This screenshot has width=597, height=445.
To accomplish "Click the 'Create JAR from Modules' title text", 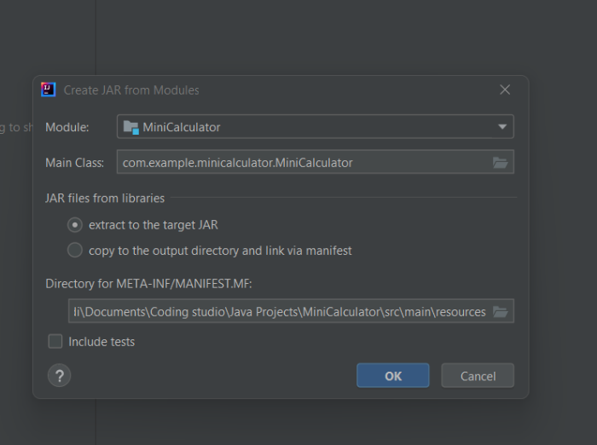I will pyautogui.click(x=131, y=90).
